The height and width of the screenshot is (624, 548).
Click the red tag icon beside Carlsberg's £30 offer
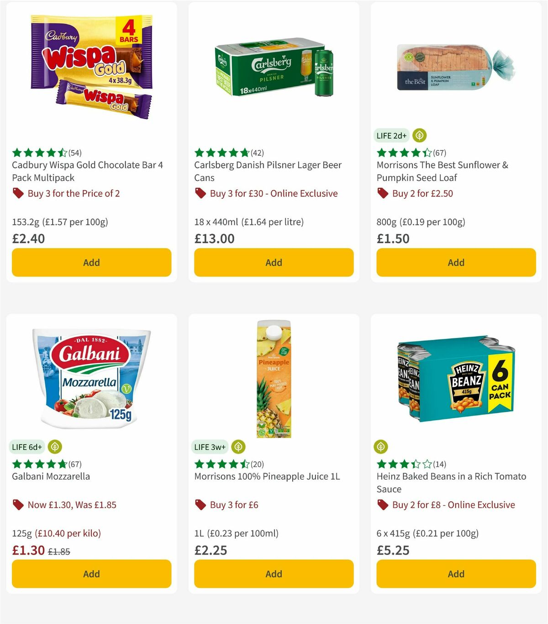200,193
